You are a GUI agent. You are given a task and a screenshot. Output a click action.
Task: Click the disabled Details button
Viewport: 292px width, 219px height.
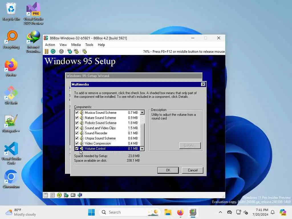pyautogui.click(x=190, y=145)
